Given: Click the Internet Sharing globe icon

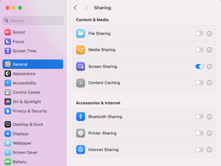Looking at the screenshot, I should coord(81,149).
